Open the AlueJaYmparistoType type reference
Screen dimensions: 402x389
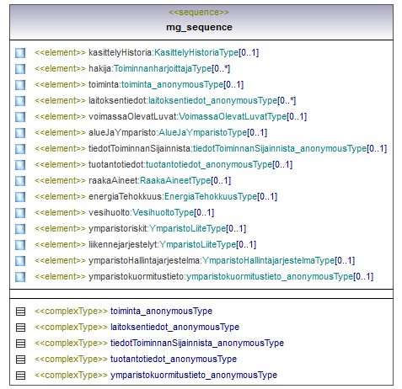203,132
